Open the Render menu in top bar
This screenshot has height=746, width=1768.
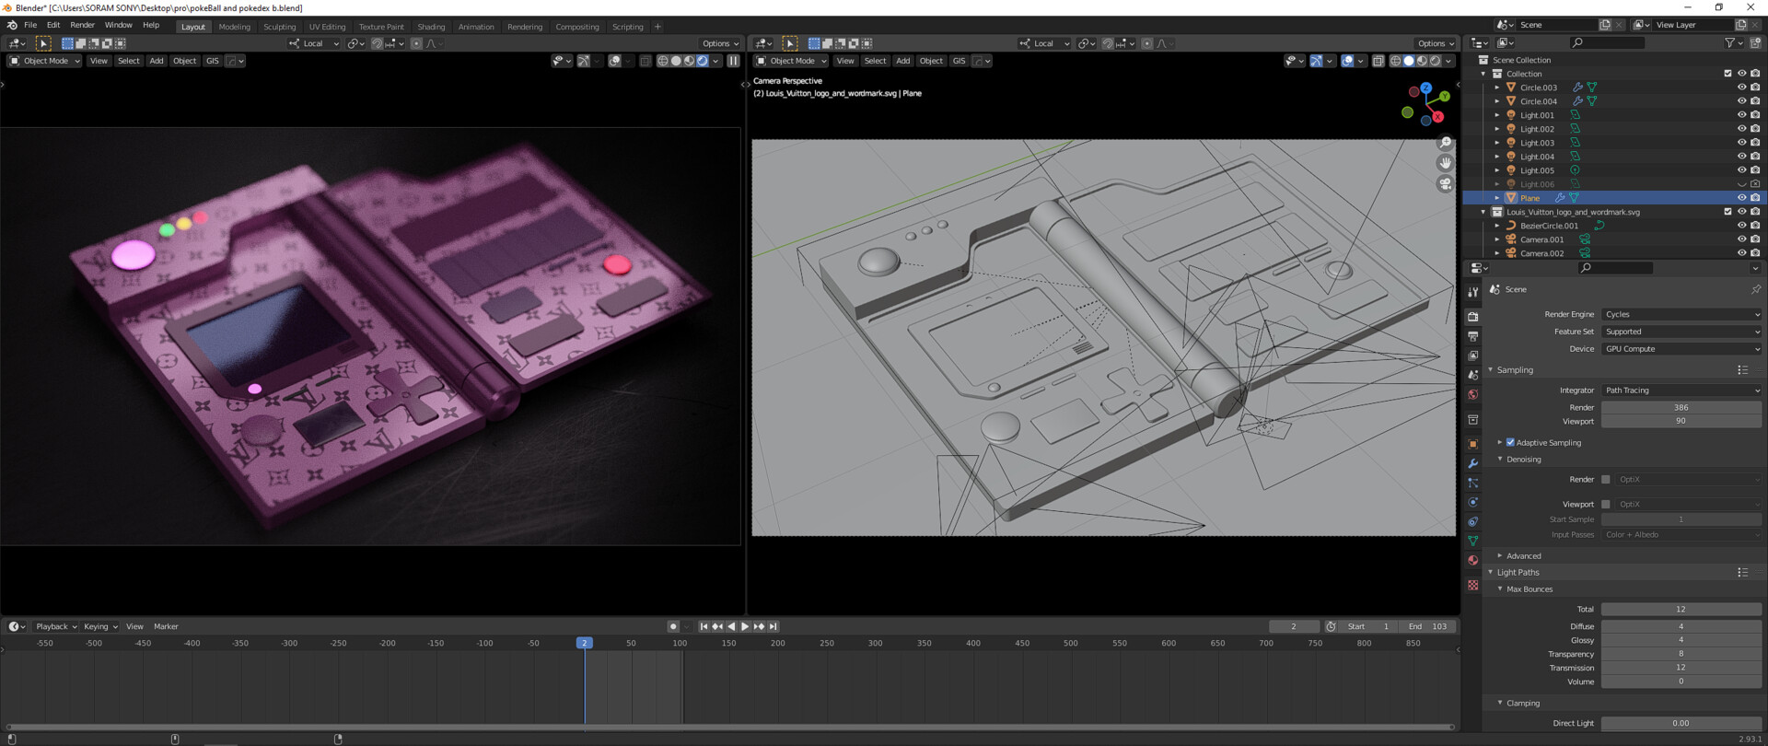pos(82,26)
